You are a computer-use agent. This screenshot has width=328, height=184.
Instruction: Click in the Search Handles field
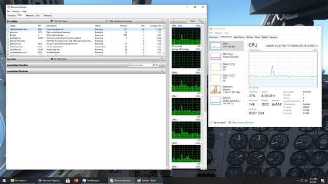140,65
